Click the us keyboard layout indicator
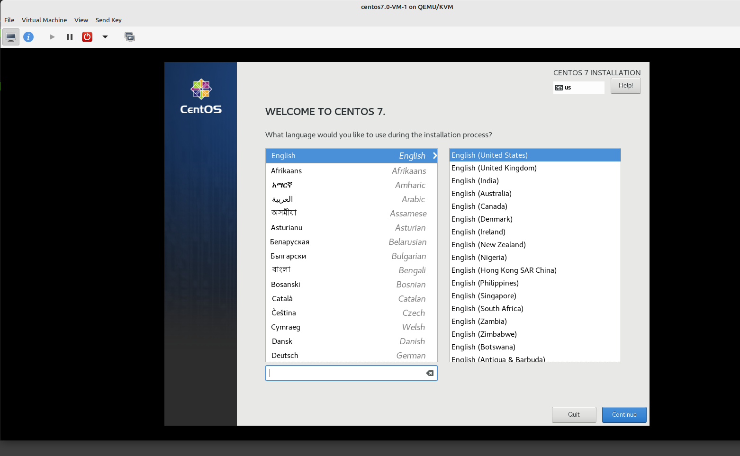Screen dimensions: 740x456 pyautogui.click(x=579, y=88)
